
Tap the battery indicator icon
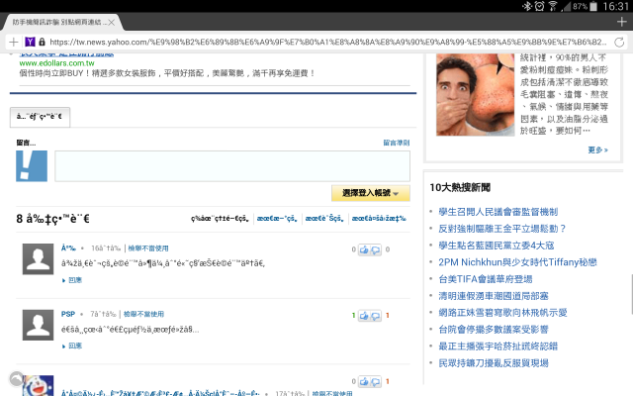pyautogui.click(x=593, y=6)
